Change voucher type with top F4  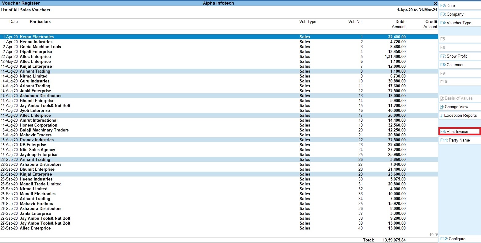[x=460, y=23]
